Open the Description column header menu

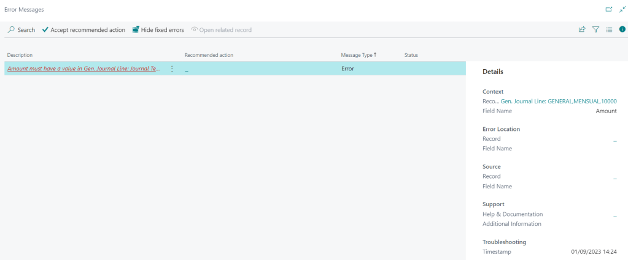click(x=20, y=55)
